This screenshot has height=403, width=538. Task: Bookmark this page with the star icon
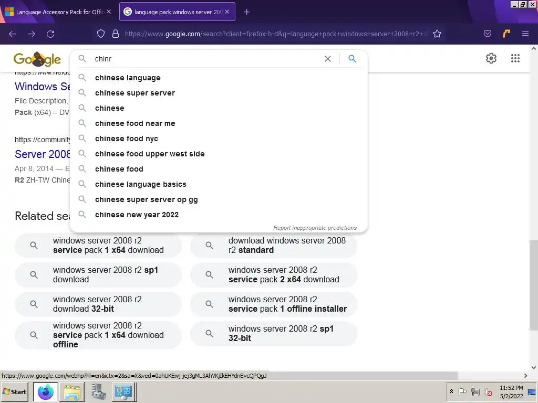click(437, 34)
